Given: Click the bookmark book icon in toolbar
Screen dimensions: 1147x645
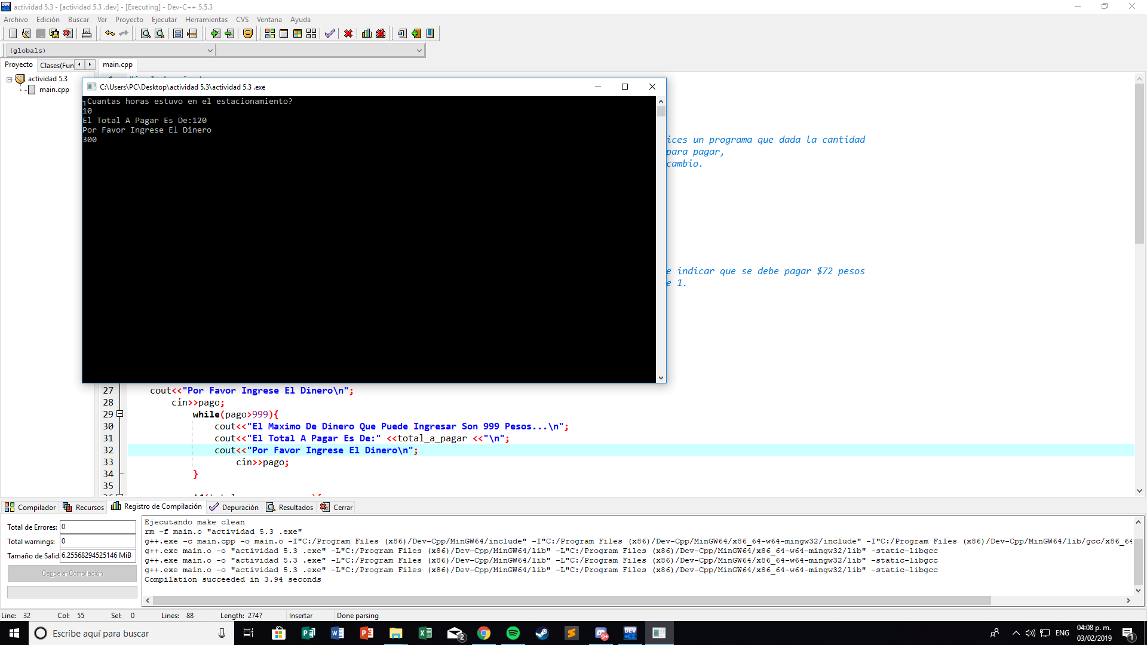Looking at the screenshot, I should pos(430,33).
